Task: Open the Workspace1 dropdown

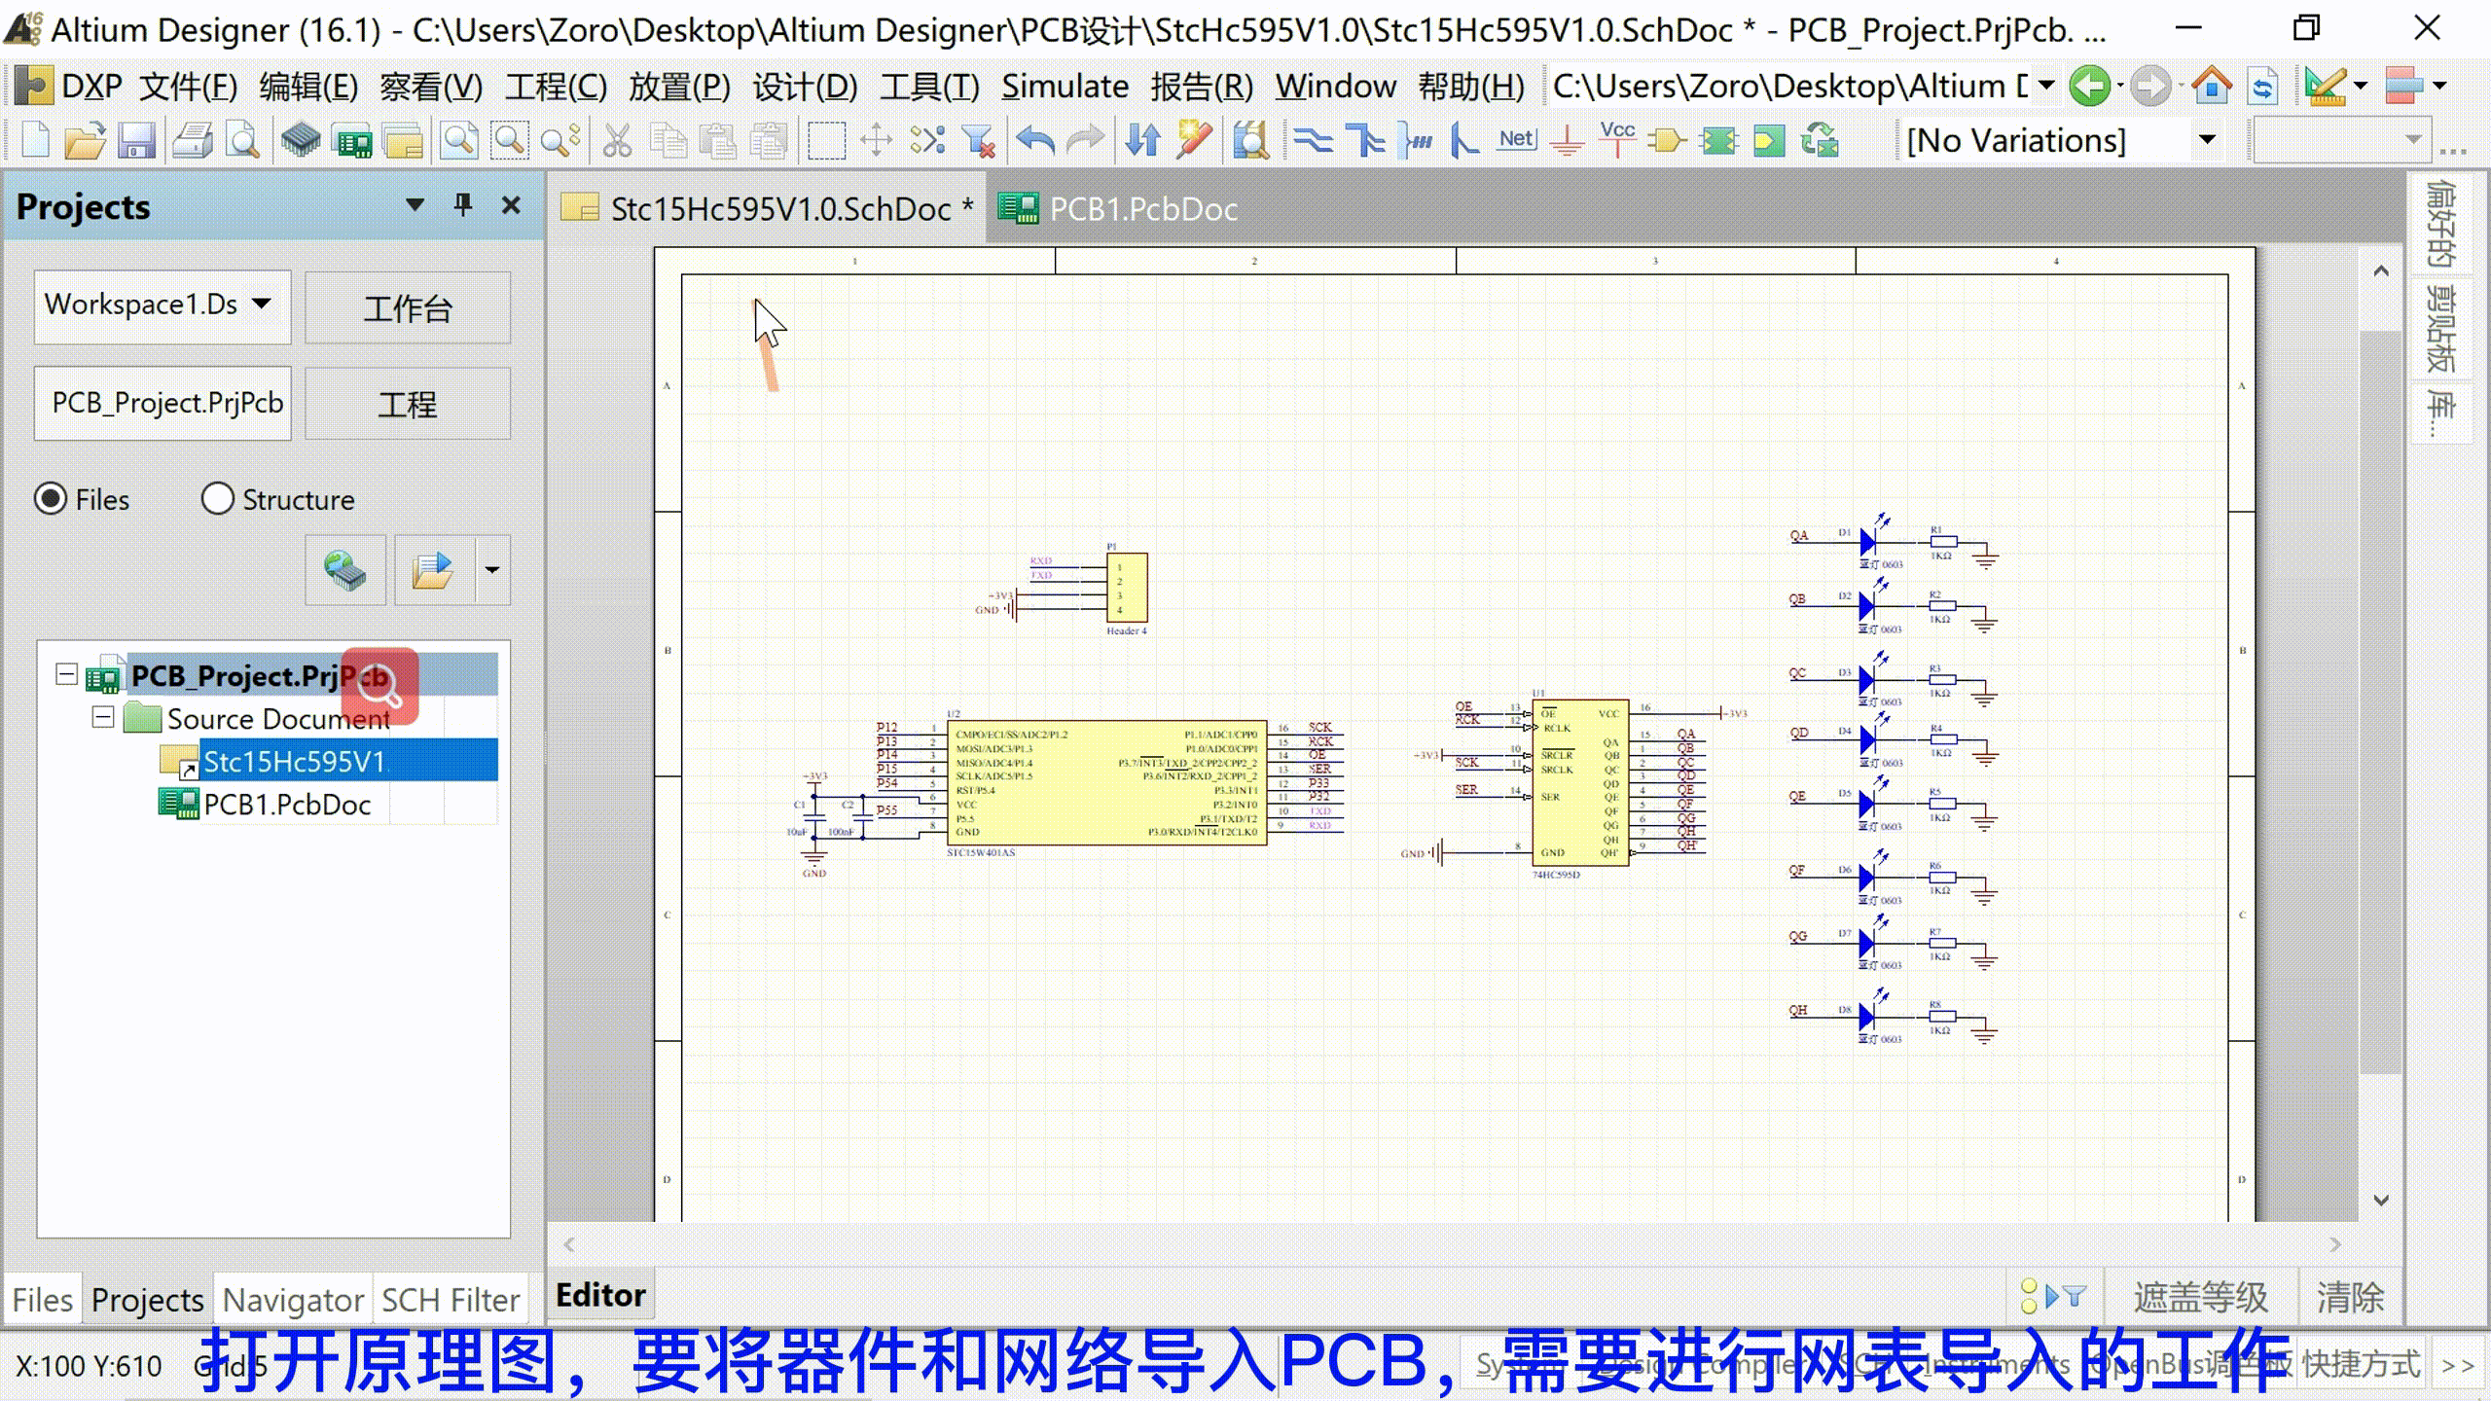Action: coord(261,305)
